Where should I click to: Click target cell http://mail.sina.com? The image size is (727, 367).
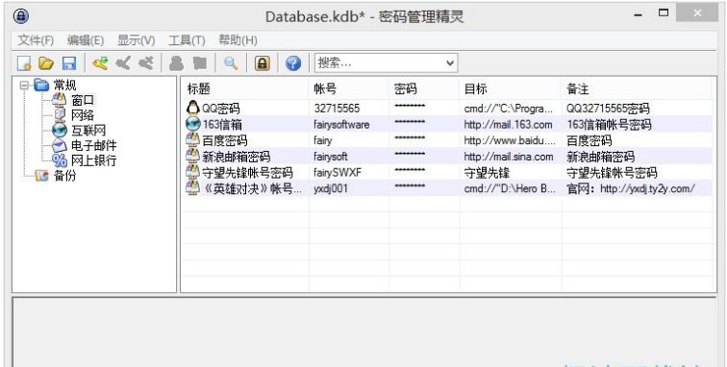point(509,157)
